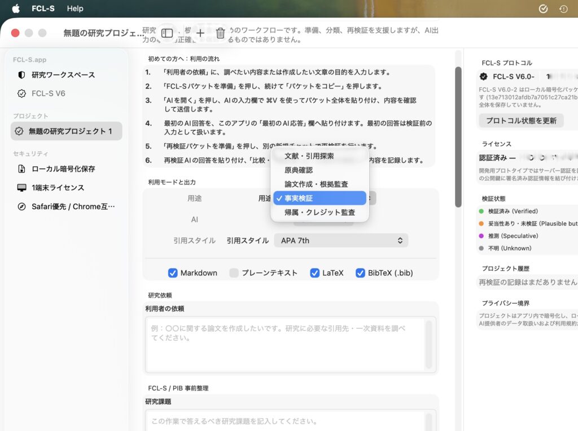Choose 原典確認 from the popup menu

click(x=319, y=170)
